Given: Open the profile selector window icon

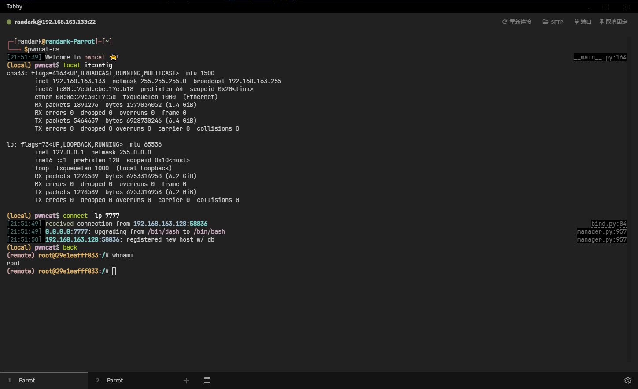Looking at the screenshot, I should [207, 381].
